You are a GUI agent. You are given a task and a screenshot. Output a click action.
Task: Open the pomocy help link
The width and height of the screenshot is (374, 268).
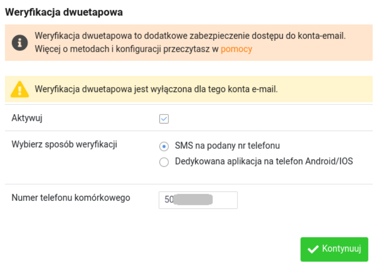coord(236,49)
